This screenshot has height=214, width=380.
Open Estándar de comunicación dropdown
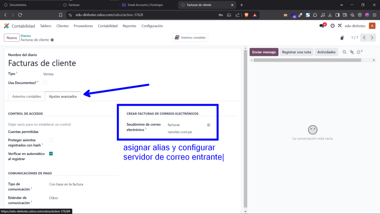pos(53,198)
